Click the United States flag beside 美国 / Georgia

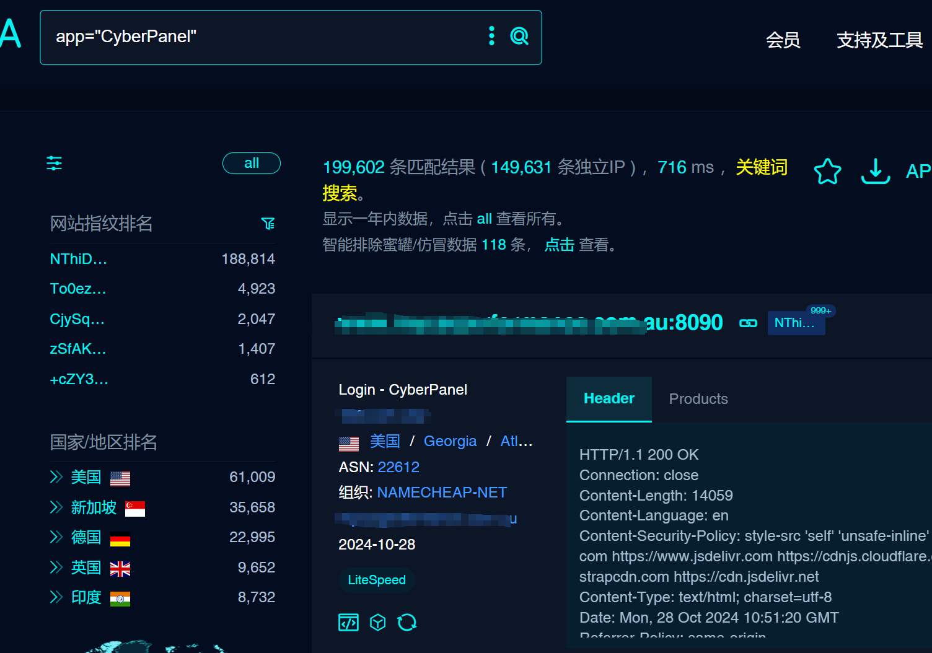point(349,444)
